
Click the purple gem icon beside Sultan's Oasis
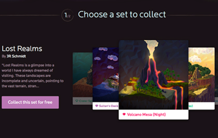click(97, 106)
